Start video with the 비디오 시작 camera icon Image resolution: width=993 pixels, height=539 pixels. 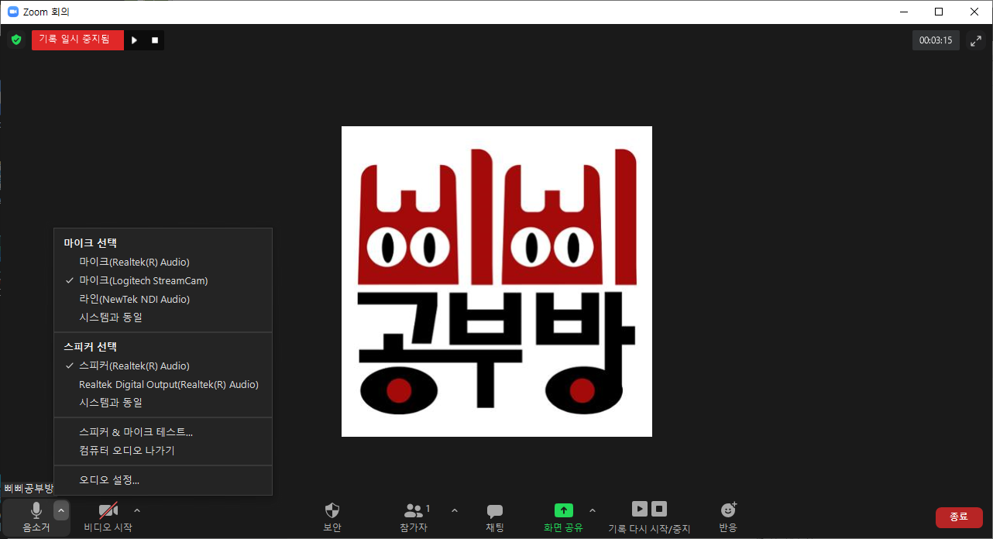[x=108, y=510]
